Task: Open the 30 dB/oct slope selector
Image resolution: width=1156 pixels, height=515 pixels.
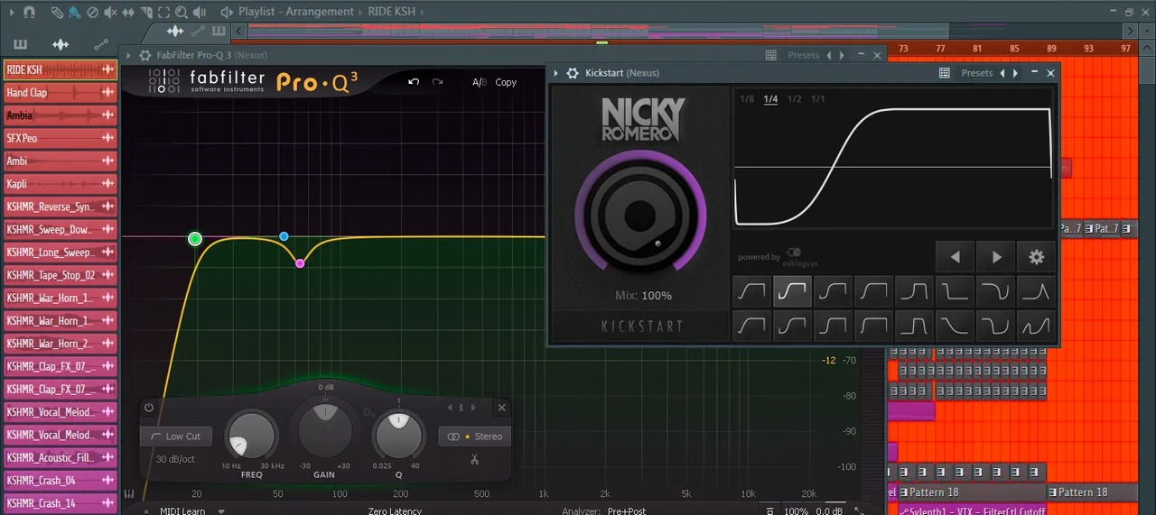Action: (175, 459)
